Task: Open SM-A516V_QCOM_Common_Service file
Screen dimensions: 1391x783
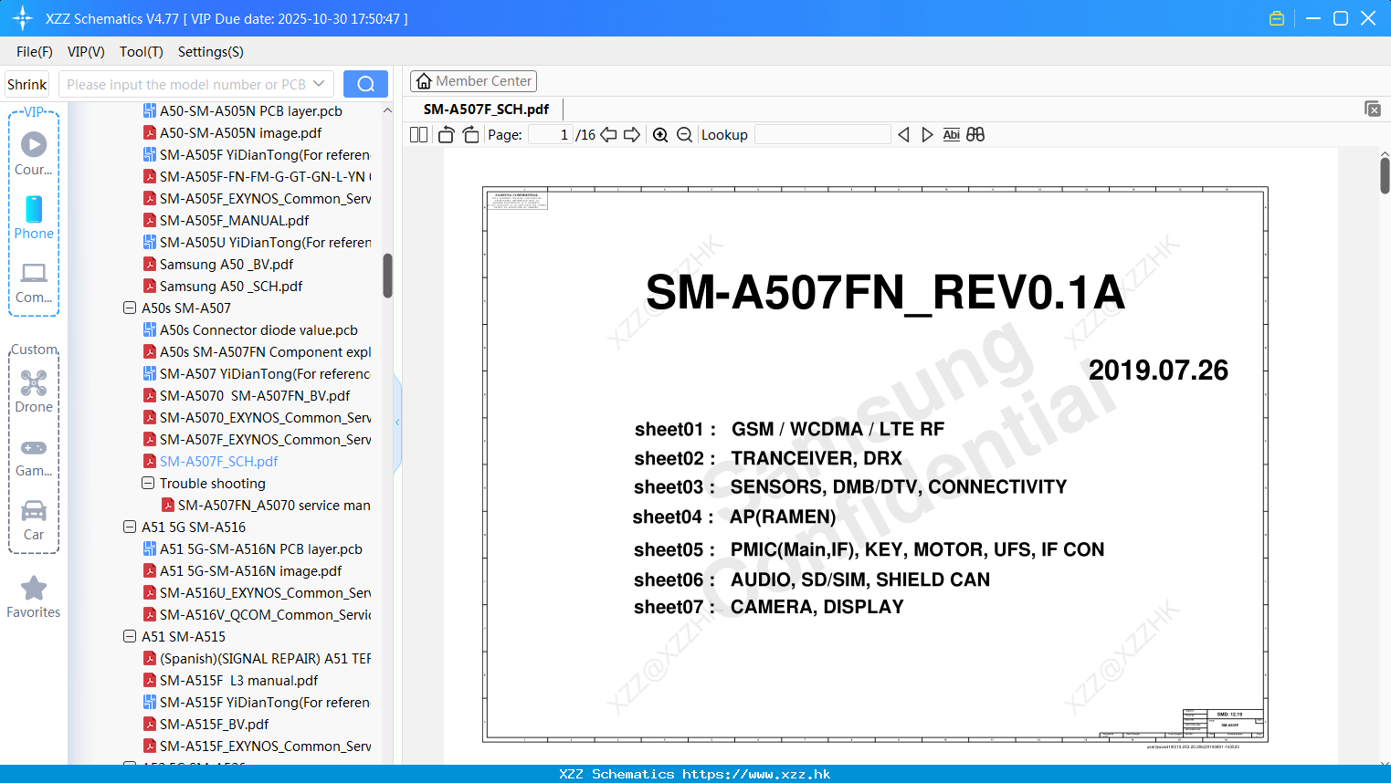Action: point(257,615)
